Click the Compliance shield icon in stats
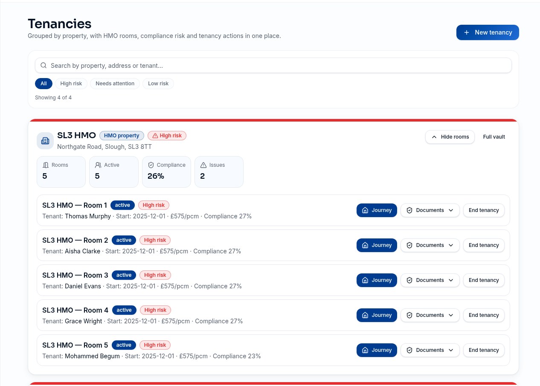Screen dimensions: 540x386 click(151, 165)
